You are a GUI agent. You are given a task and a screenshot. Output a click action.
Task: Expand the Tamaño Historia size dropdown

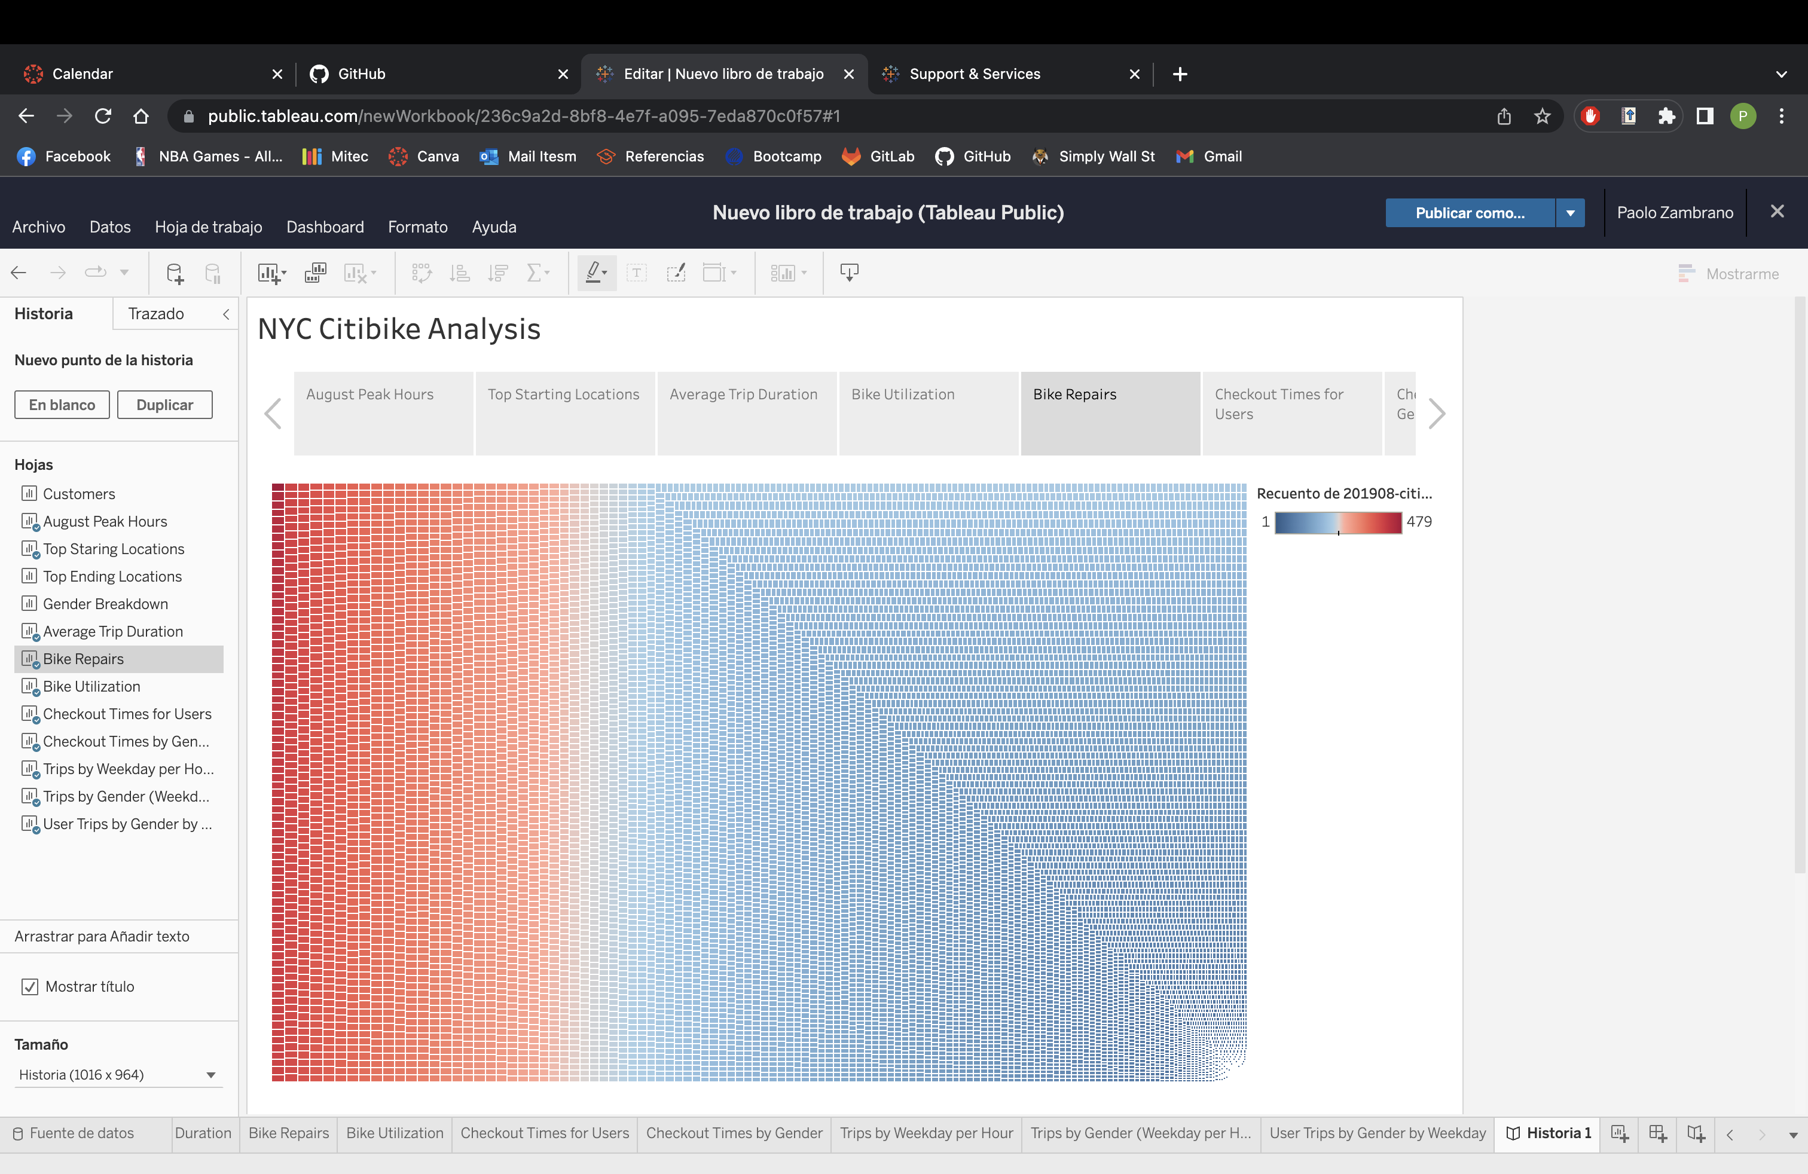point(210,1075)
